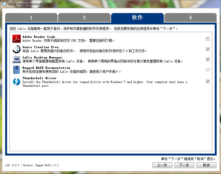The width and height of the screenshot is (221, 174).
Task: Select the 软件 tab
Action: coord(137,18)
